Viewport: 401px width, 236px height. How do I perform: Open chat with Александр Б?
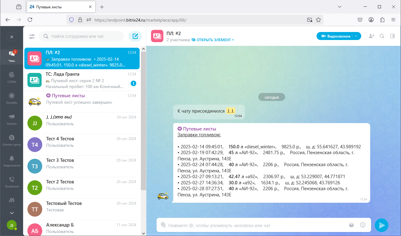coord(82,228)
